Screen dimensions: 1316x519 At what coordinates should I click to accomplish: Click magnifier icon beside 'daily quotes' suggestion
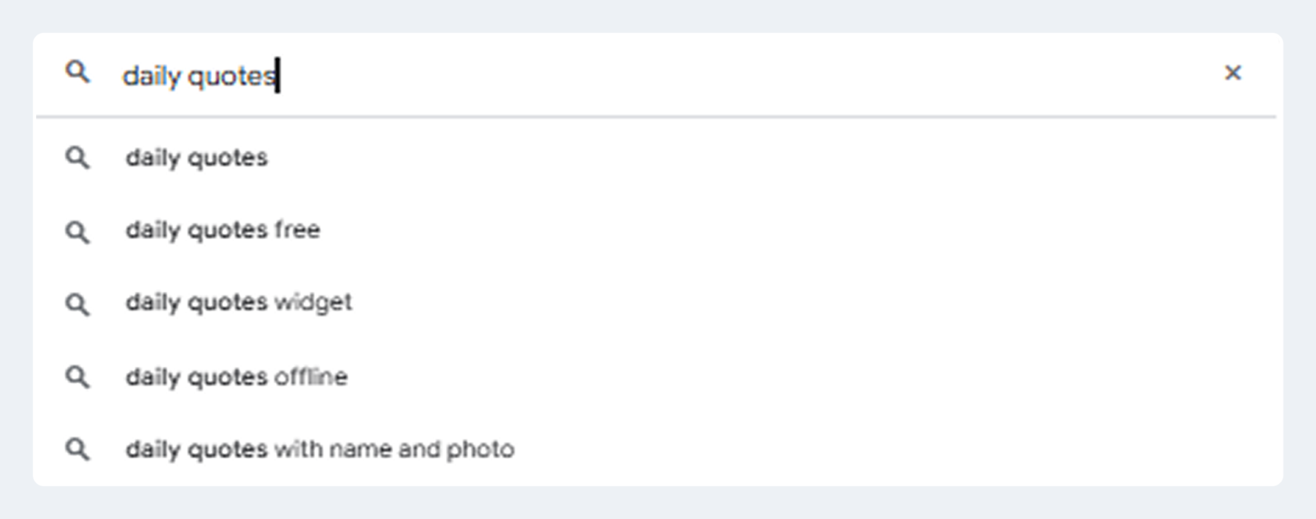coord(77,158)
